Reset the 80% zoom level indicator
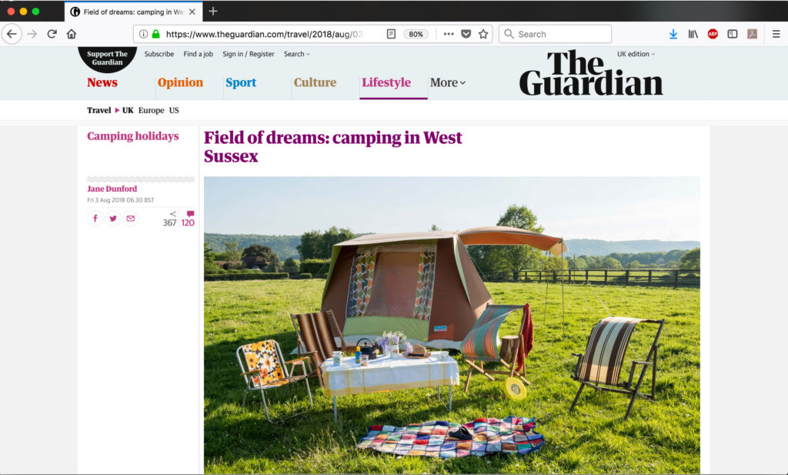The width and height of the screenshot is (788, 475). [416, 34]
